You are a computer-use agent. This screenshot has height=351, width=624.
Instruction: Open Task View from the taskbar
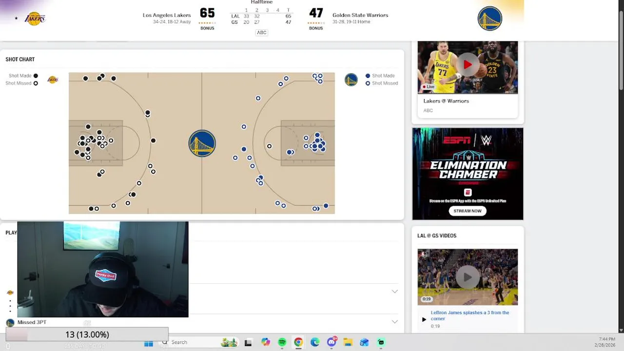[x=248, y=343]
